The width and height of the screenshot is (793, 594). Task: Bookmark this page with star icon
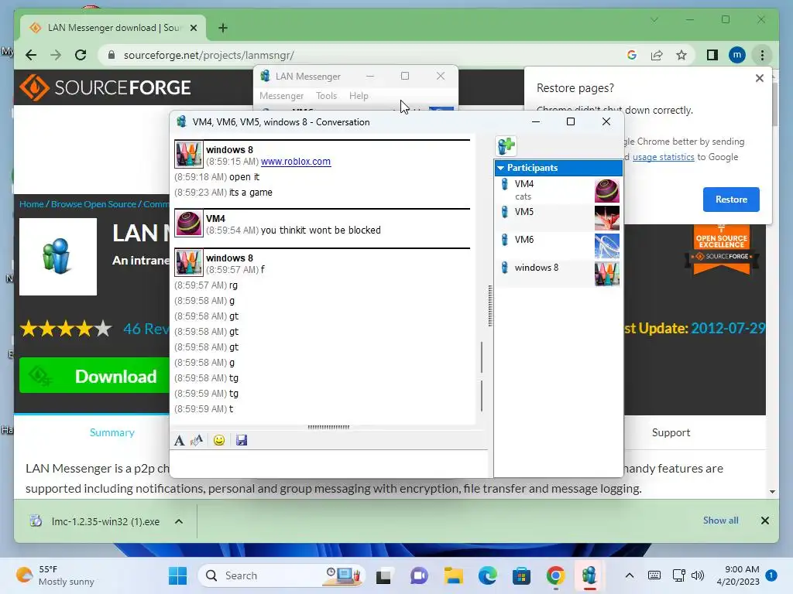point(681,55)
